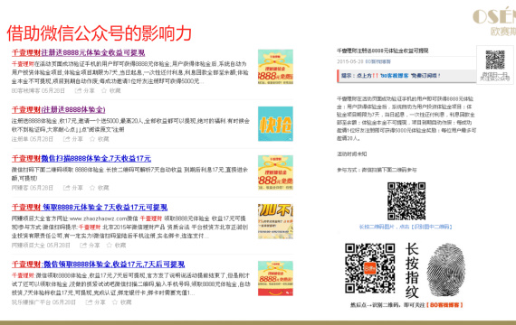Open link 千壹理财(注册送8888体验金)
This screenshot has height=325, width=516.
point(58,109)
